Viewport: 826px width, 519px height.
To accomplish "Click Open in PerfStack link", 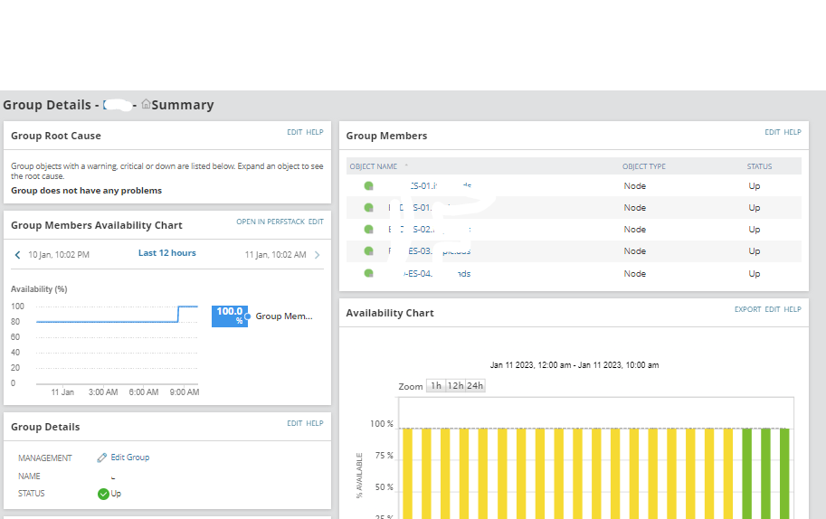I will (271, 222).
